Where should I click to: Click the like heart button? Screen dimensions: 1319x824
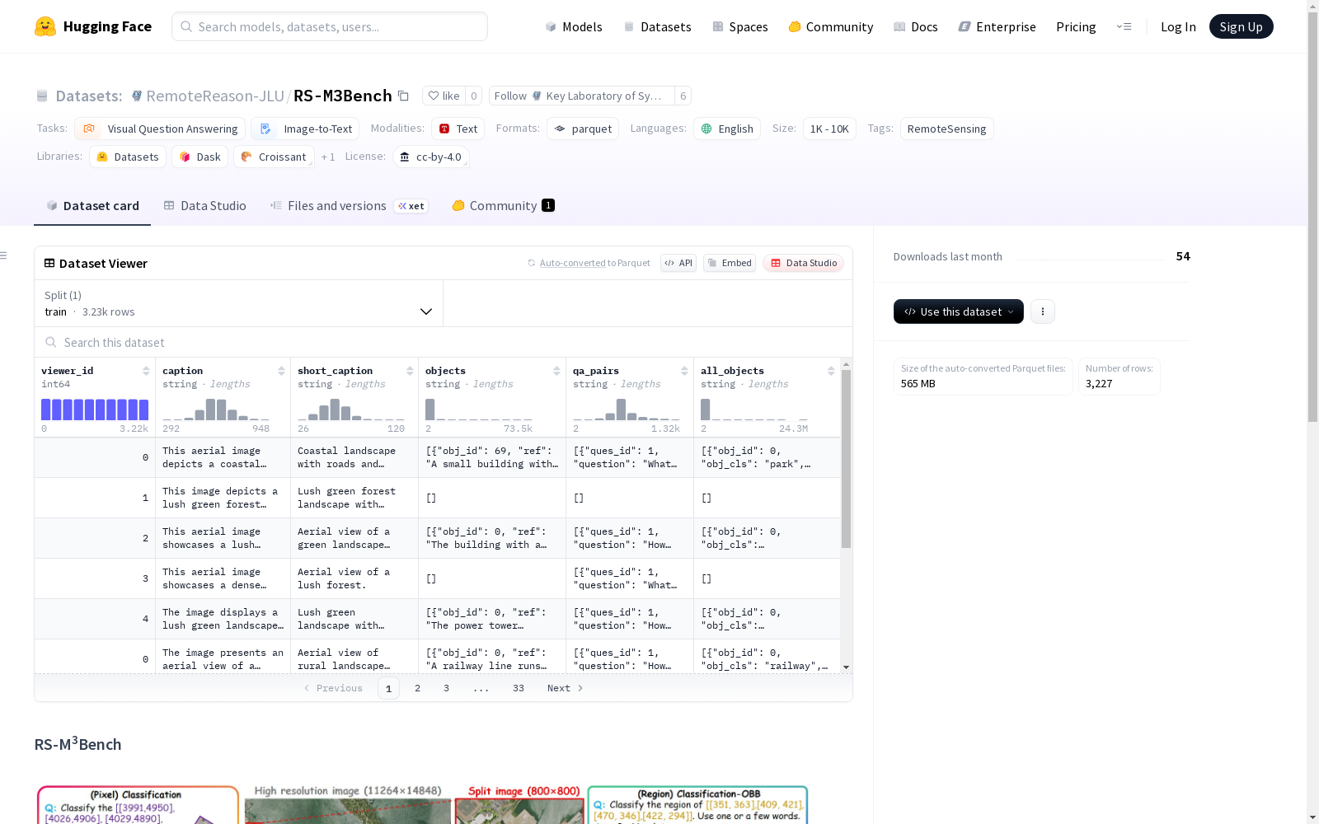click(x=444, y=96)
